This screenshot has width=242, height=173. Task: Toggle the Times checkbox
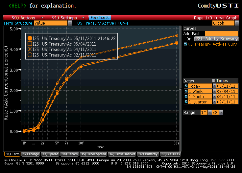pos(213,81)
